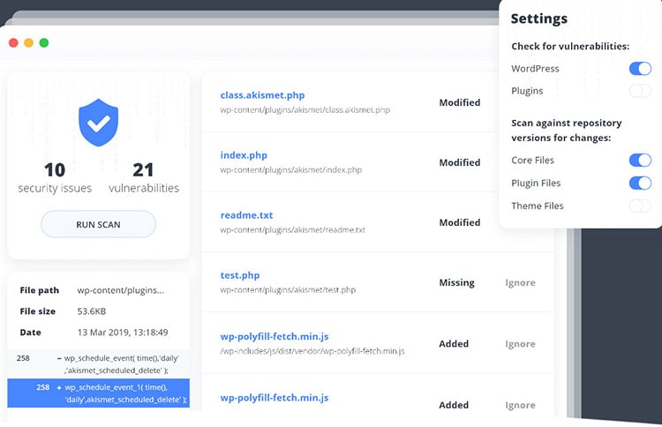
Task: Click the blue shield checkmark icon
Action: point(98,122)
